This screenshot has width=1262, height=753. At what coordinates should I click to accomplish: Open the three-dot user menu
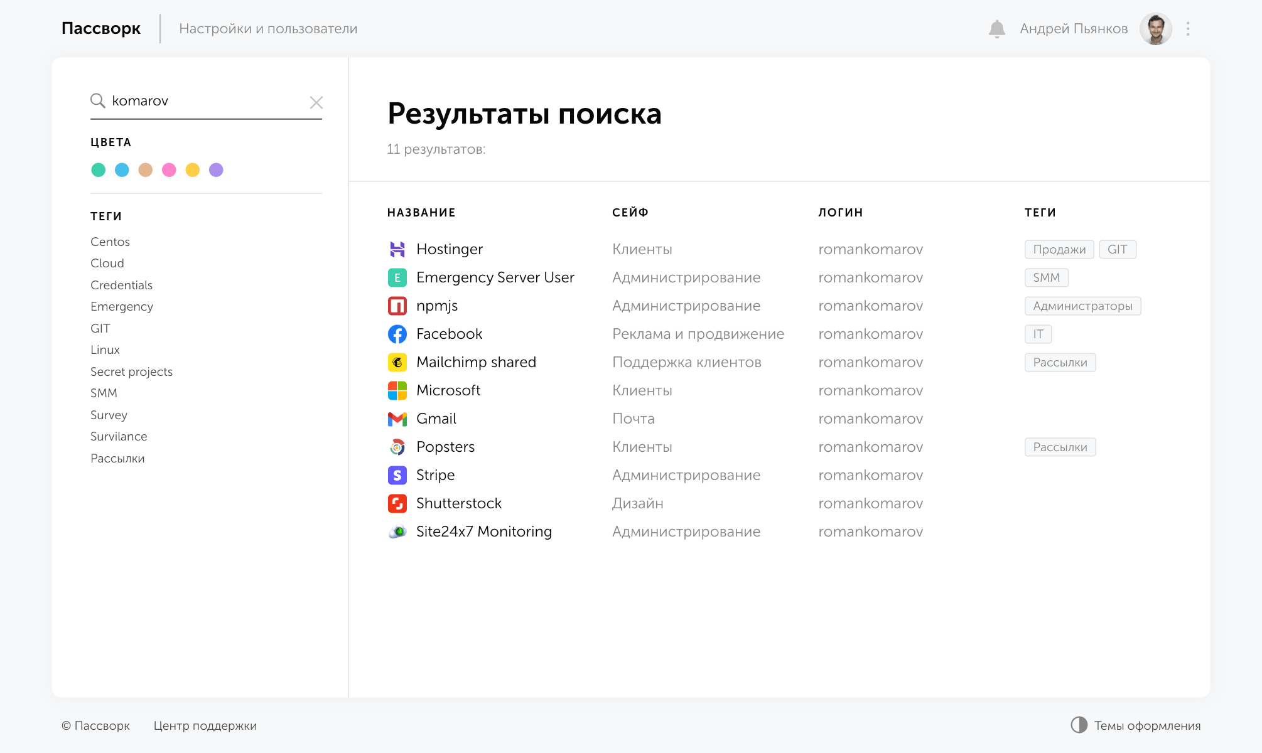[1188, 29]
